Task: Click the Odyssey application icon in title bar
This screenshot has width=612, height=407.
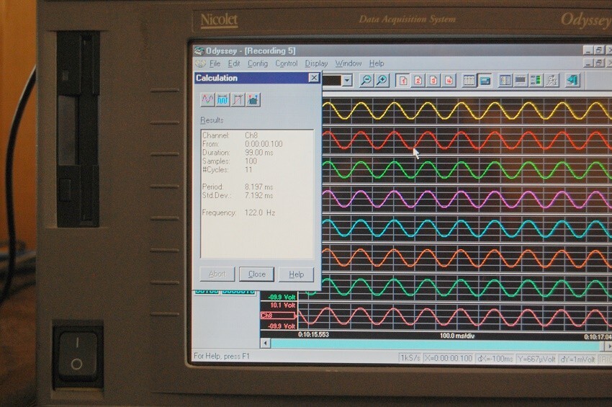Action: click(199, 50)
